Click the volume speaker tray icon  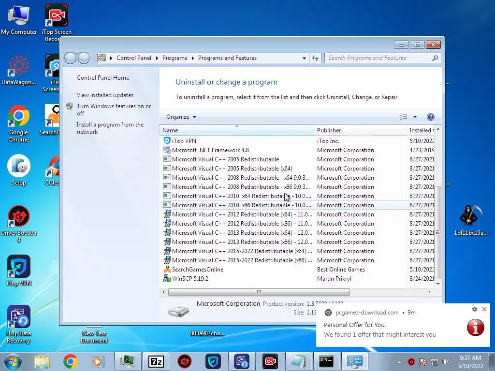[446, 362]
